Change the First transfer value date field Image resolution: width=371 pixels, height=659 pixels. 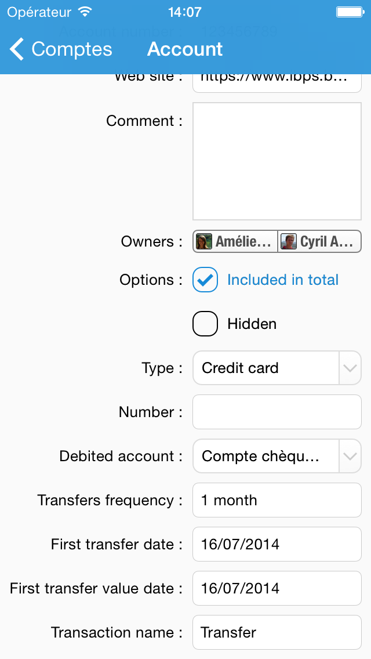coord(277,588)
